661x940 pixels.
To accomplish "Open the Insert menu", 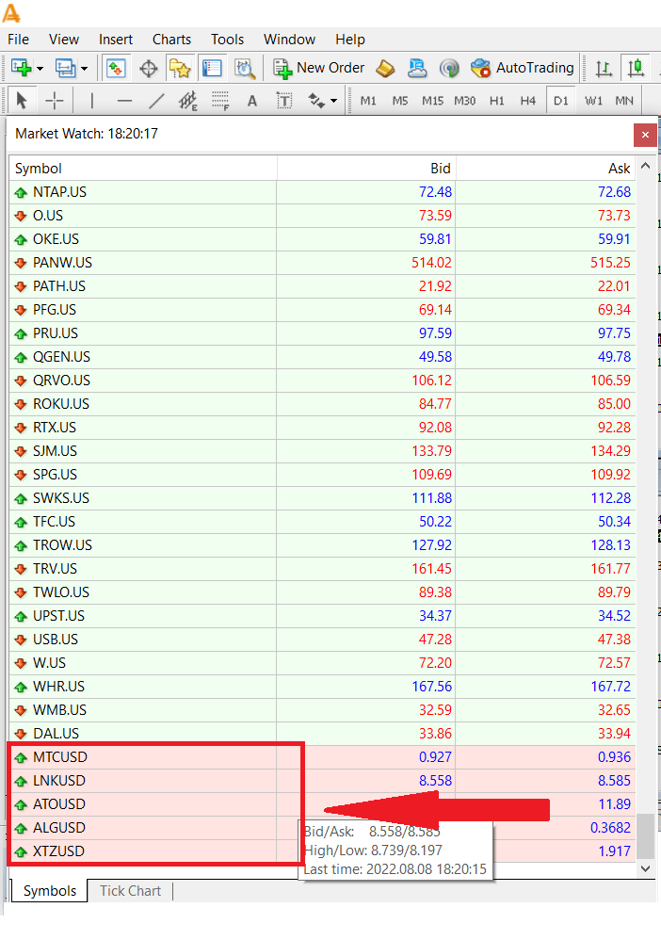I will (x=116, y=40).
